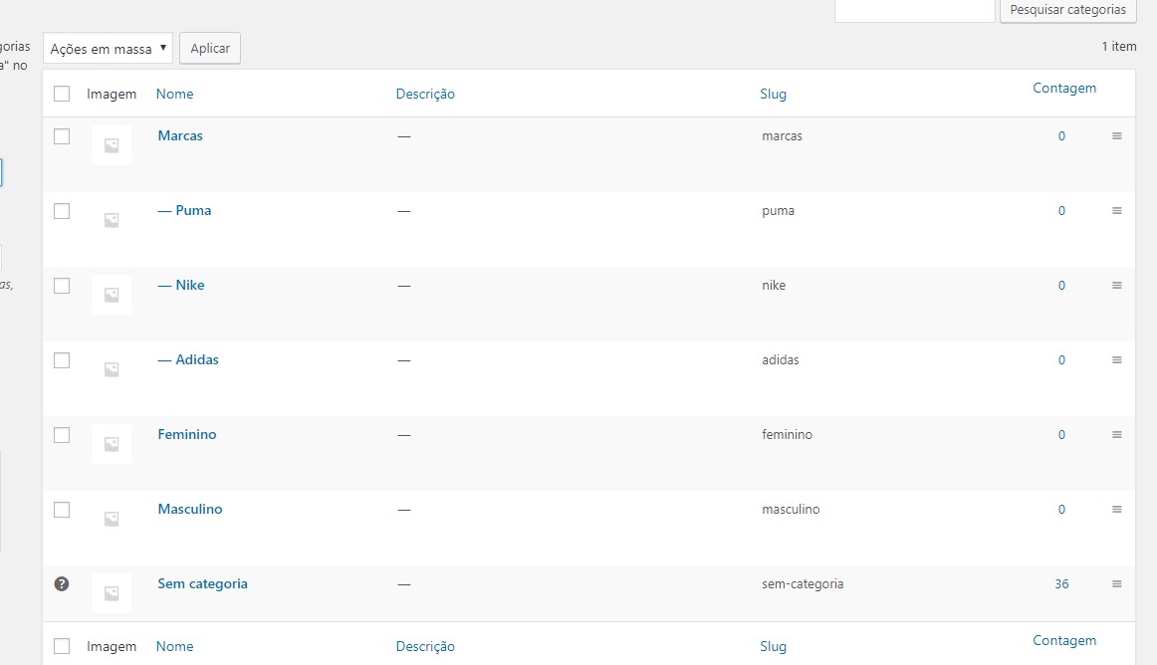Sort by Descrição in the table header
The image size is (1157, 665).
point(425,94)
